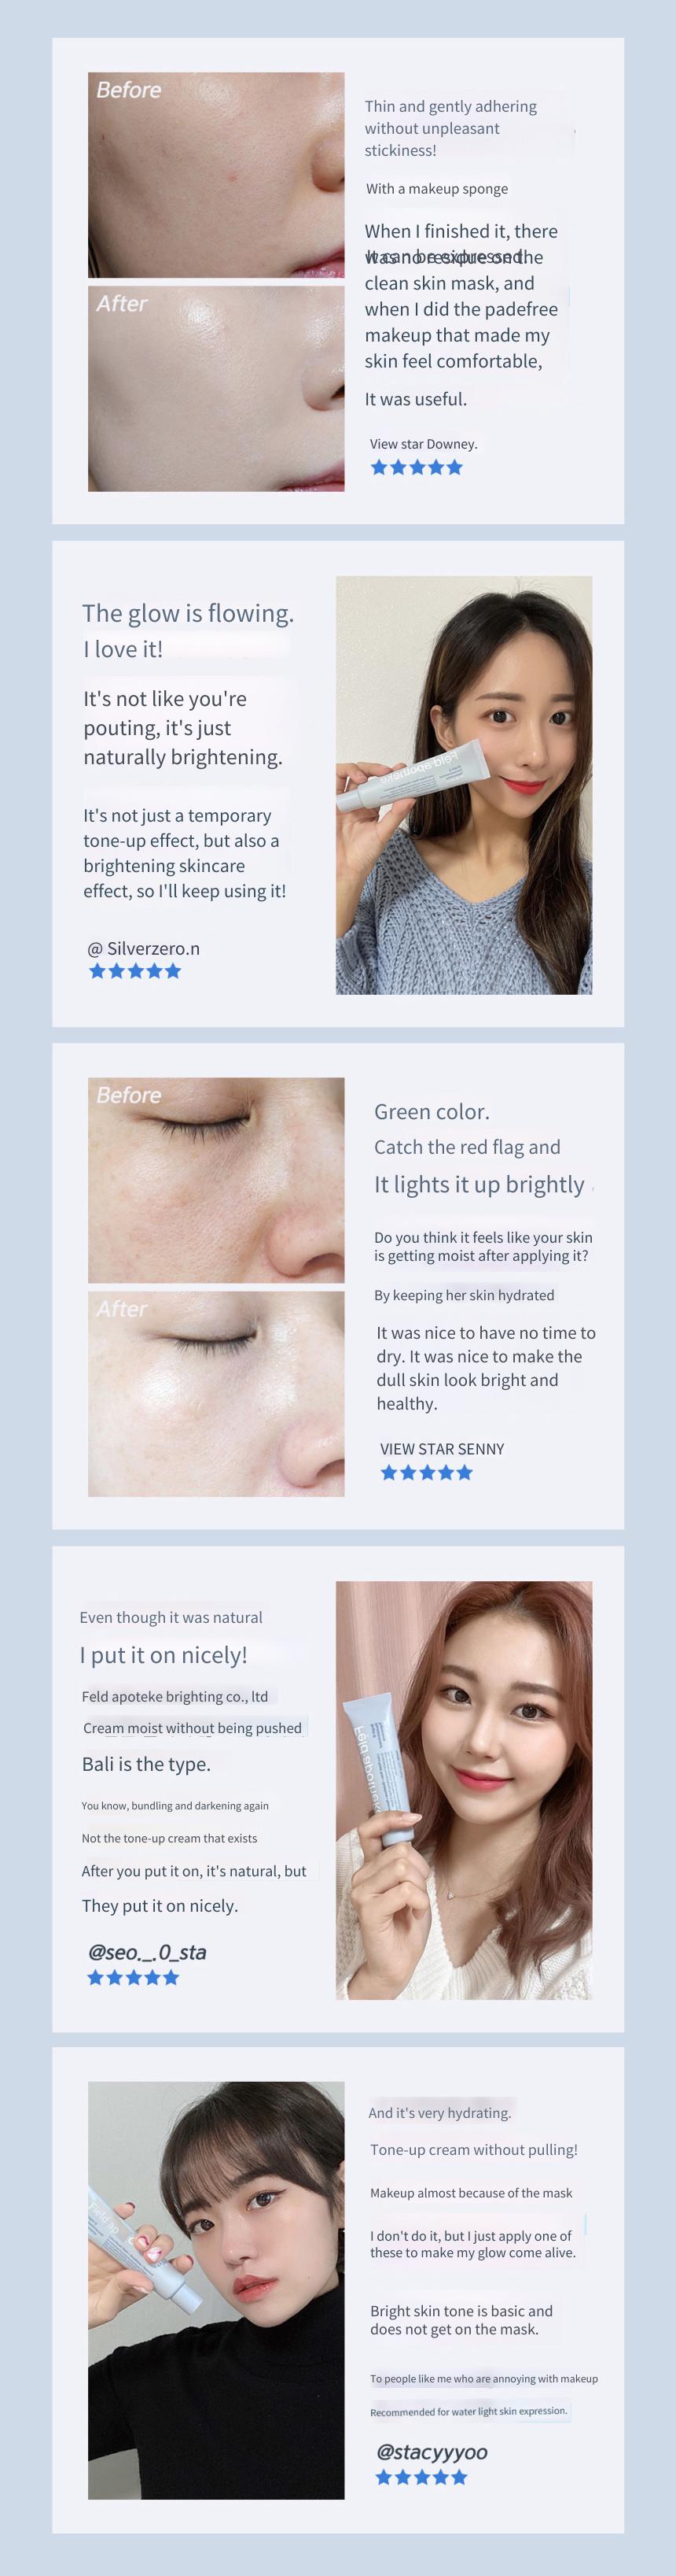The image size is (676, 2576).
Task: Open photo of woman in black turtleneck
Action: tap(215, 2291)
